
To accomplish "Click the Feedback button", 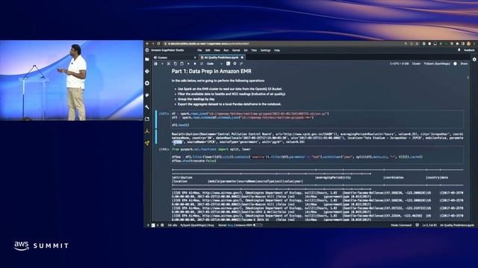I will coord(469,50).
